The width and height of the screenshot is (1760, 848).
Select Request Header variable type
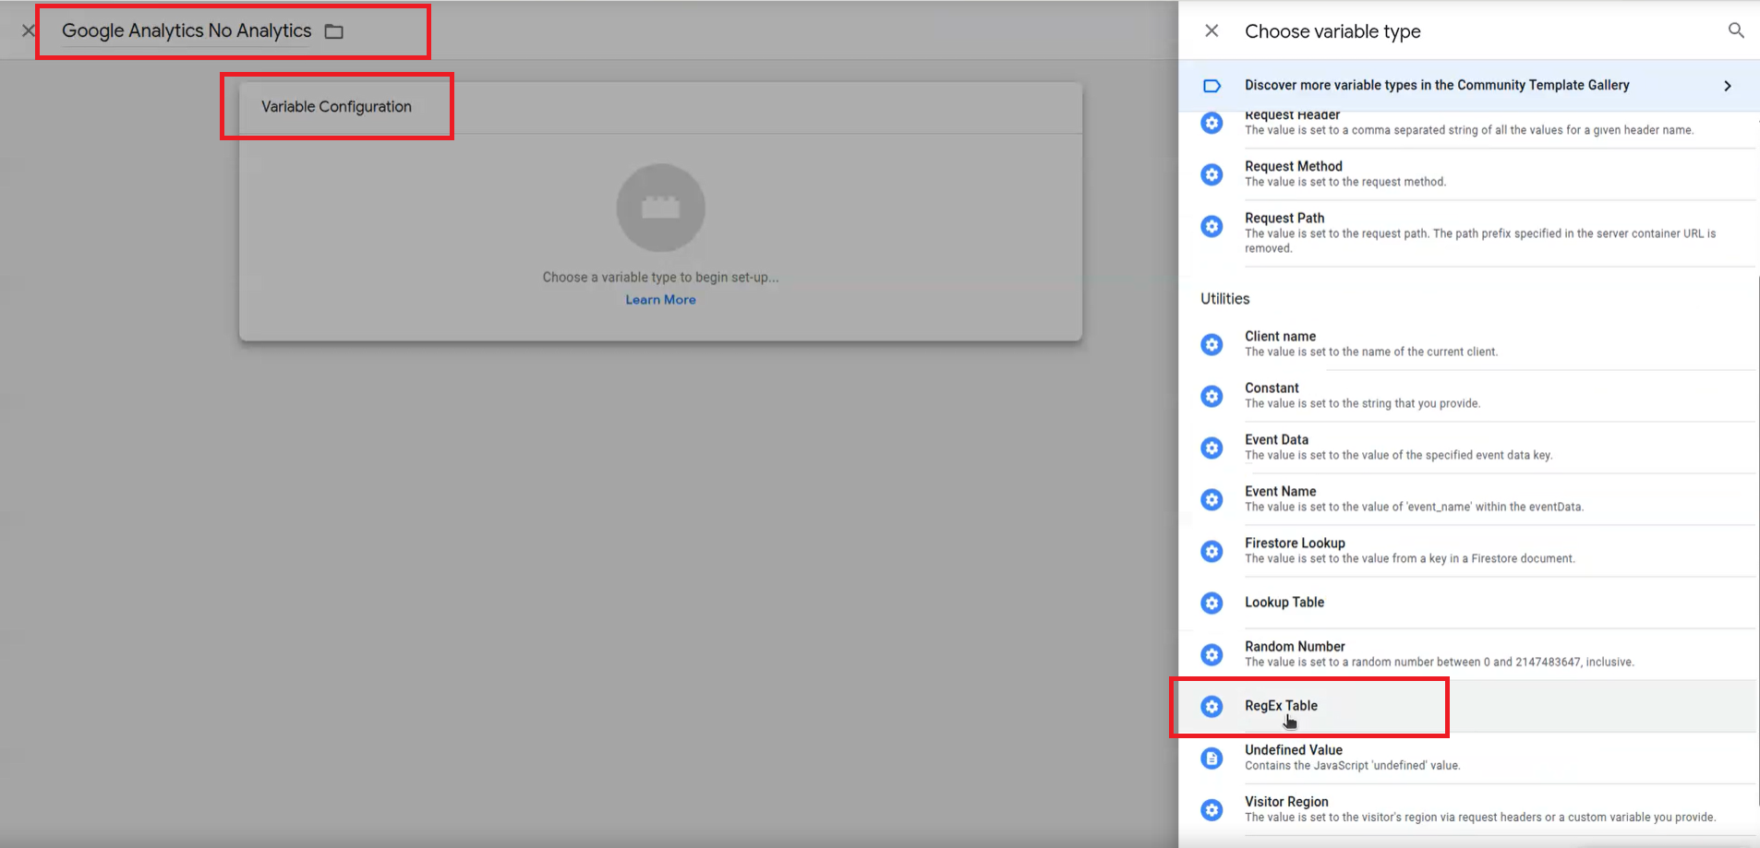click(1468, 128)
